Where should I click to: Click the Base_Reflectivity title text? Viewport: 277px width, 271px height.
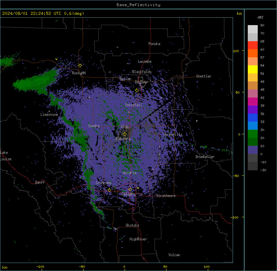pyautogui.click(x=138, y=5)
